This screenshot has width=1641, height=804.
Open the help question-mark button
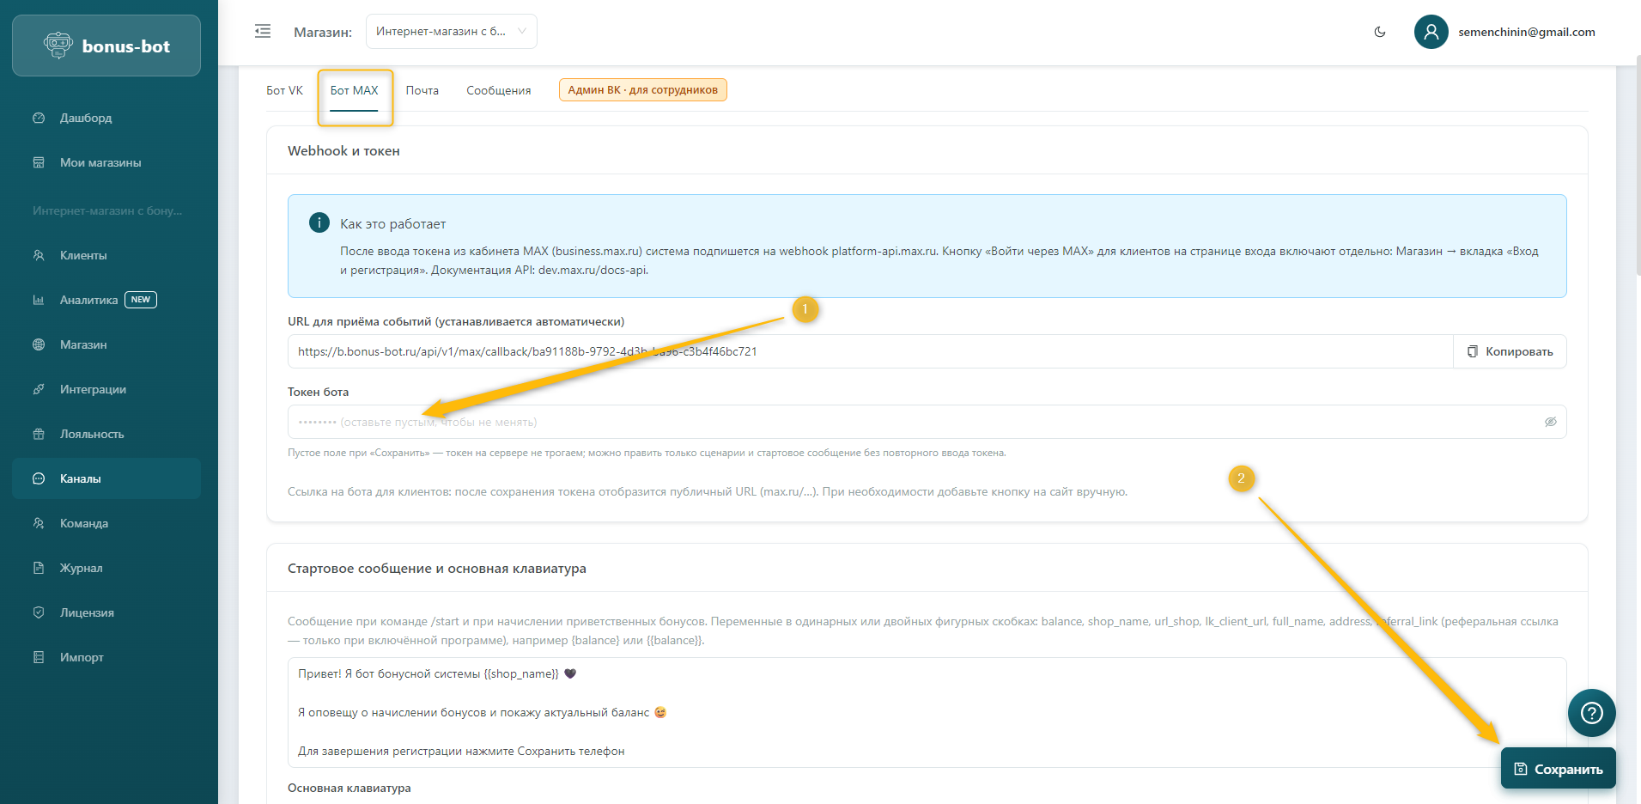[1591, 713]
